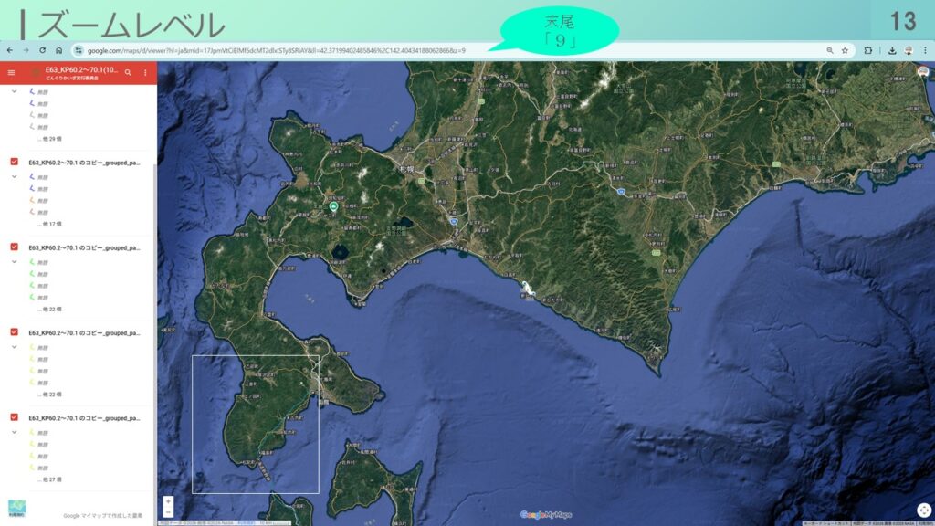
Task: Open the browser downloads icon
Action: [891, 50]
